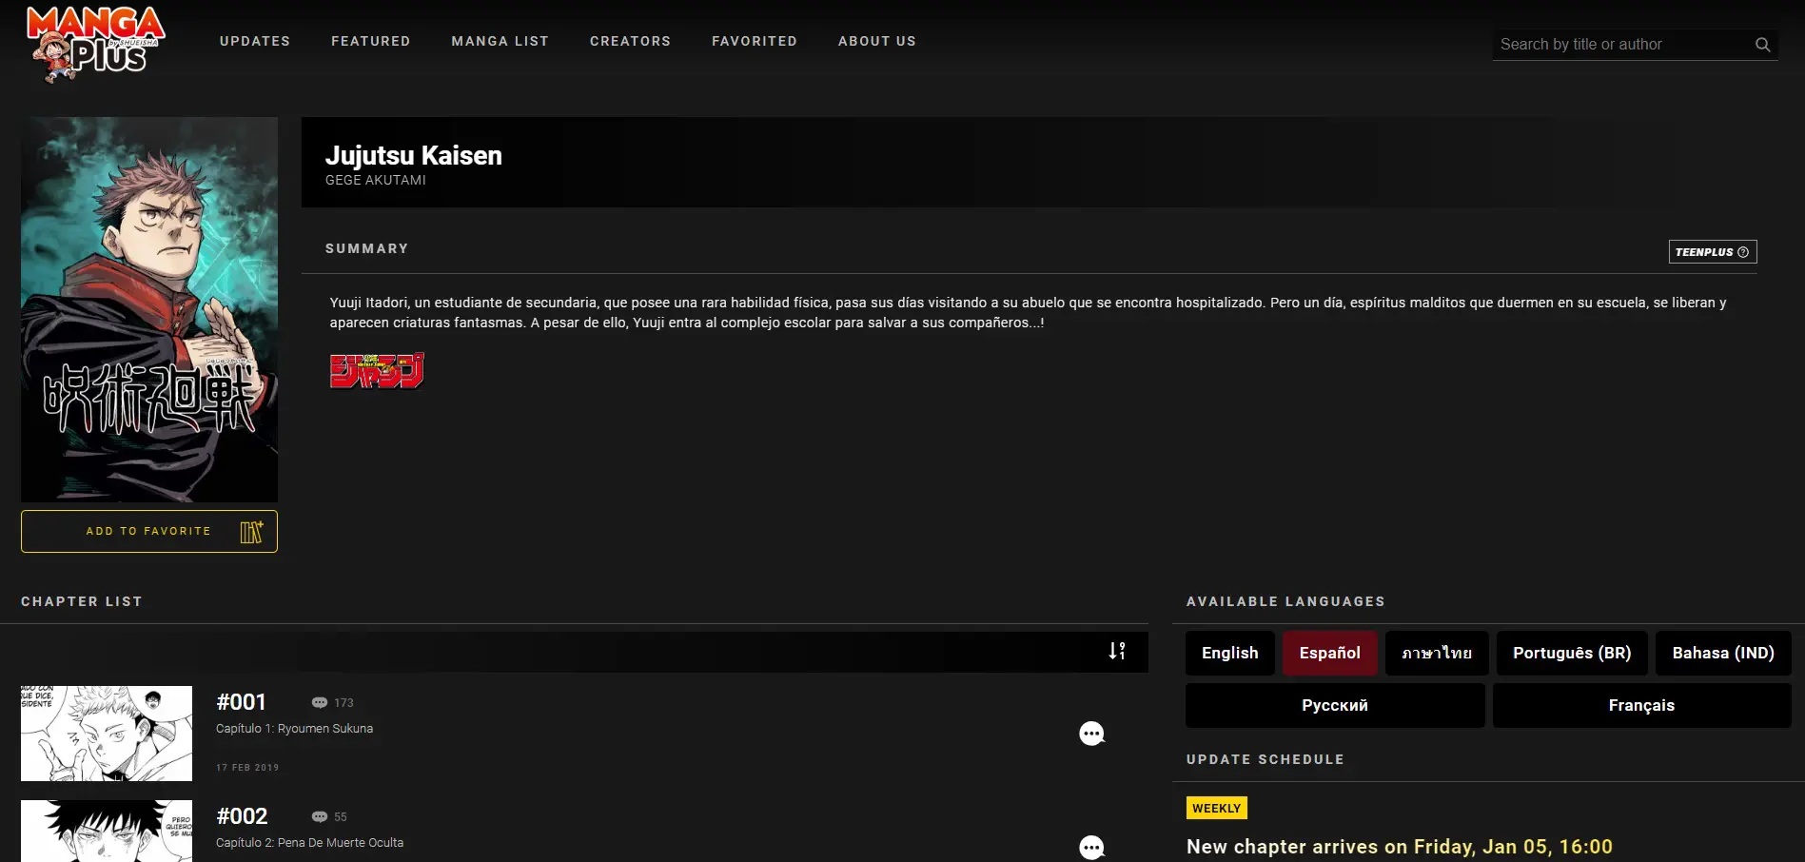Click the WEEKLY schedule badge
The height and width of the screenshot is (862, 1805).
pyautogui.click(x=1217, y=808)
